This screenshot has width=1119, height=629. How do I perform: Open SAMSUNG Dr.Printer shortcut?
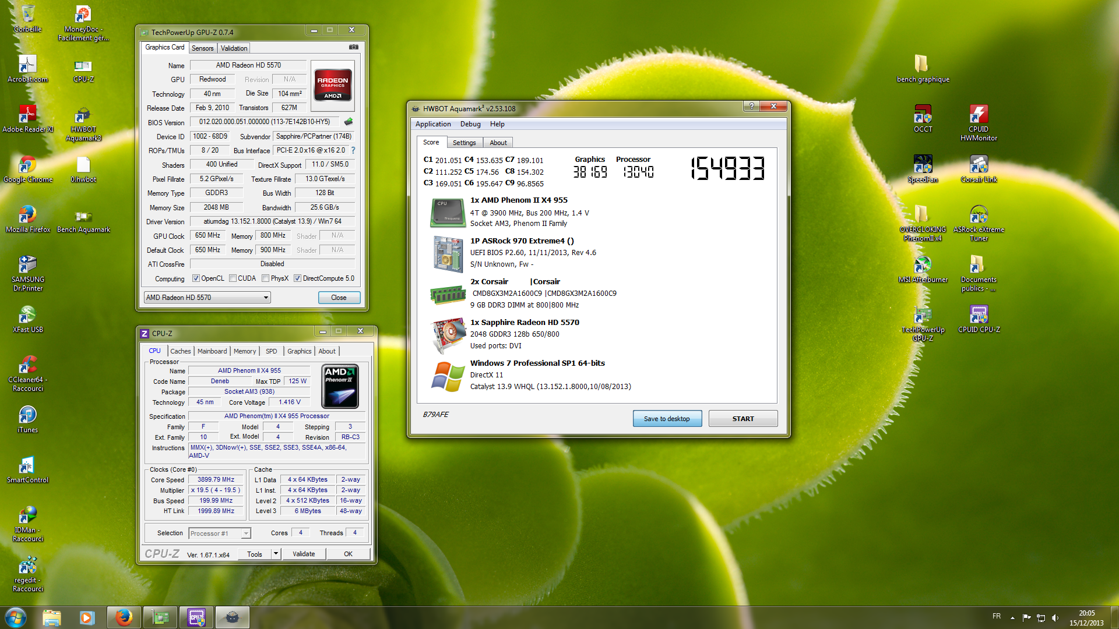(x=27, y=273)
